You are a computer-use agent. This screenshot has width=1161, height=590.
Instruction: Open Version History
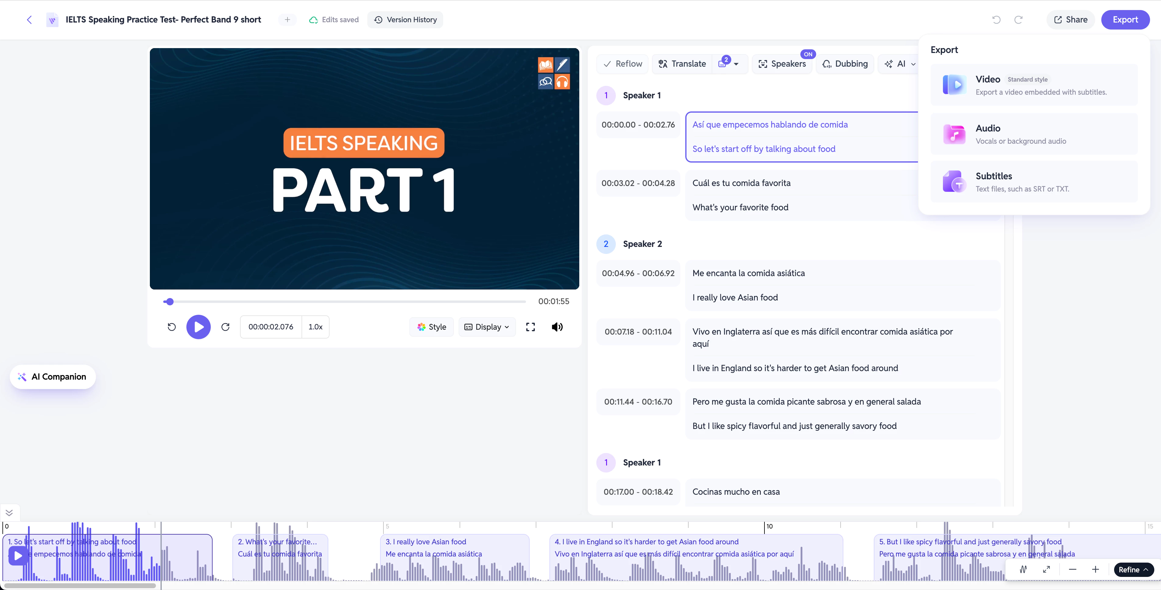coord(405,20)
